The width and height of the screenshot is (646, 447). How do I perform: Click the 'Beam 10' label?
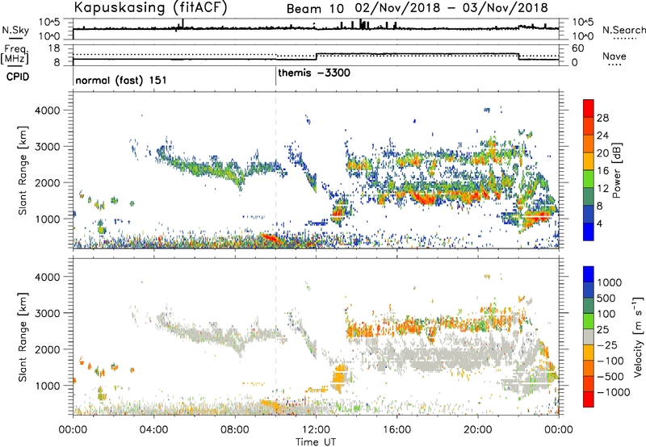[x=315, y=9]
